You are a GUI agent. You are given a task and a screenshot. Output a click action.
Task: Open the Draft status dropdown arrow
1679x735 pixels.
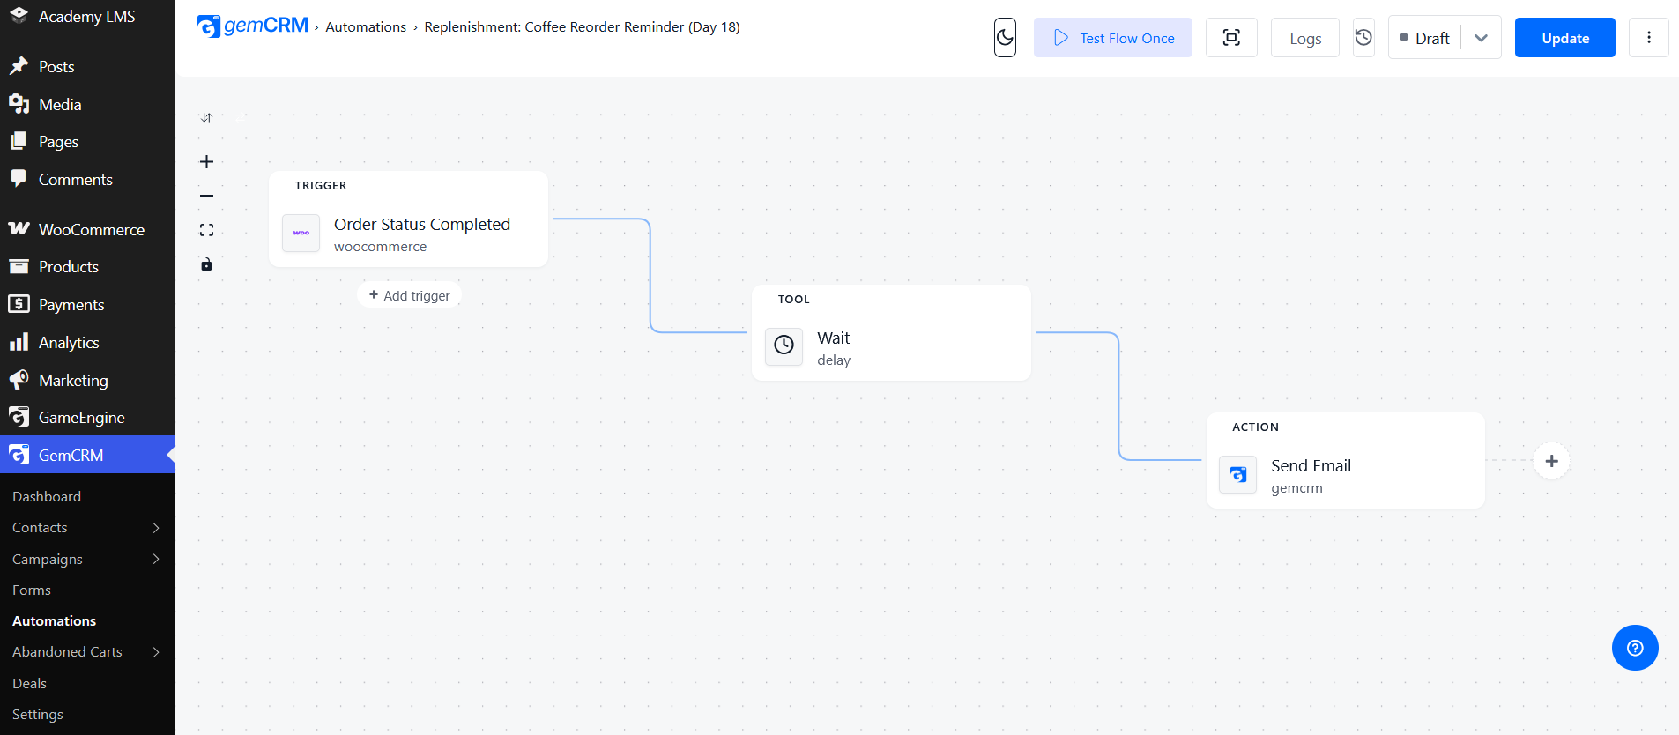coord(1481,38)
